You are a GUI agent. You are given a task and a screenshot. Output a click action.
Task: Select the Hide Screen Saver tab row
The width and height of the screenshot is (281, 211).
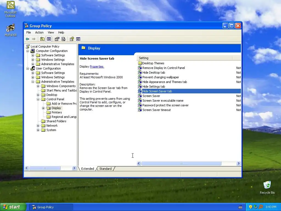tap(189, 91)
